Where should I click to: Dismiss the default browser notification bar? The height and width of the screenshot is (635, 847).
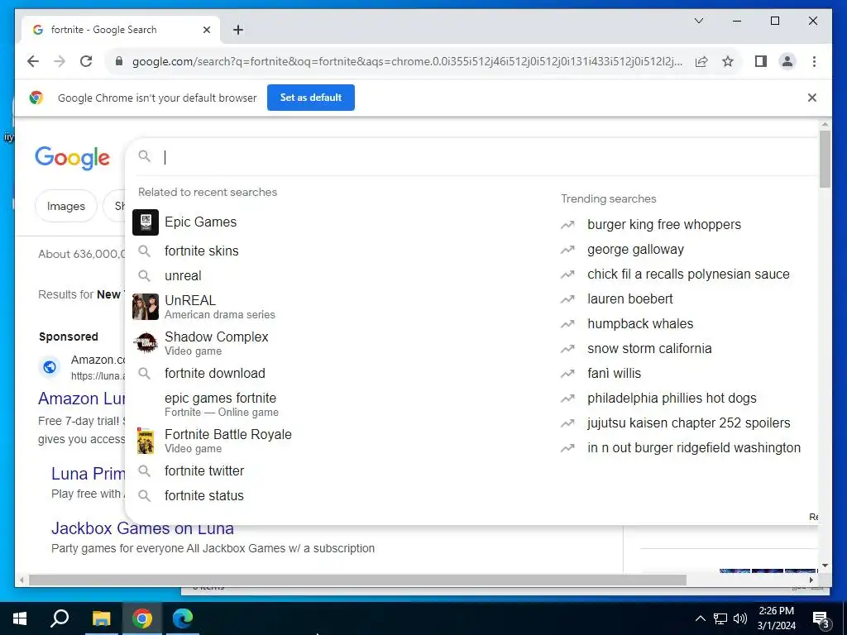coord(812,98)
